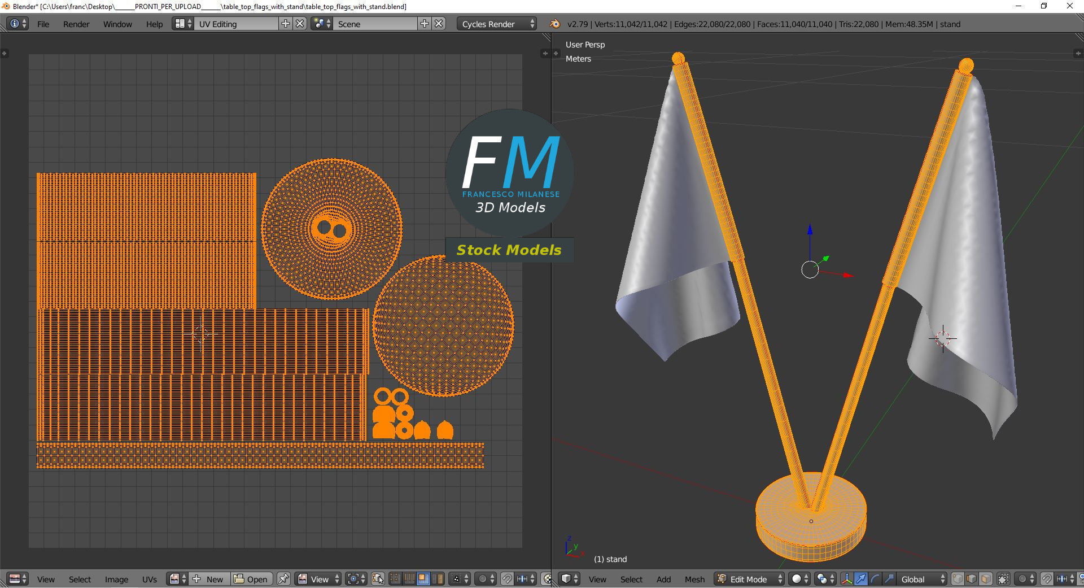Screen dimensions: 1084x588
Task: Add a new scene
Action: [425, 24]
